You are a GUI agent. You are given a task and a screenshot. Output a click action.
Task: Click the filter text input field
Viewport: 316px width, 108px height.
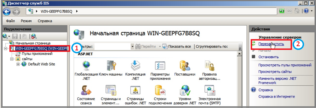[112, 46]
